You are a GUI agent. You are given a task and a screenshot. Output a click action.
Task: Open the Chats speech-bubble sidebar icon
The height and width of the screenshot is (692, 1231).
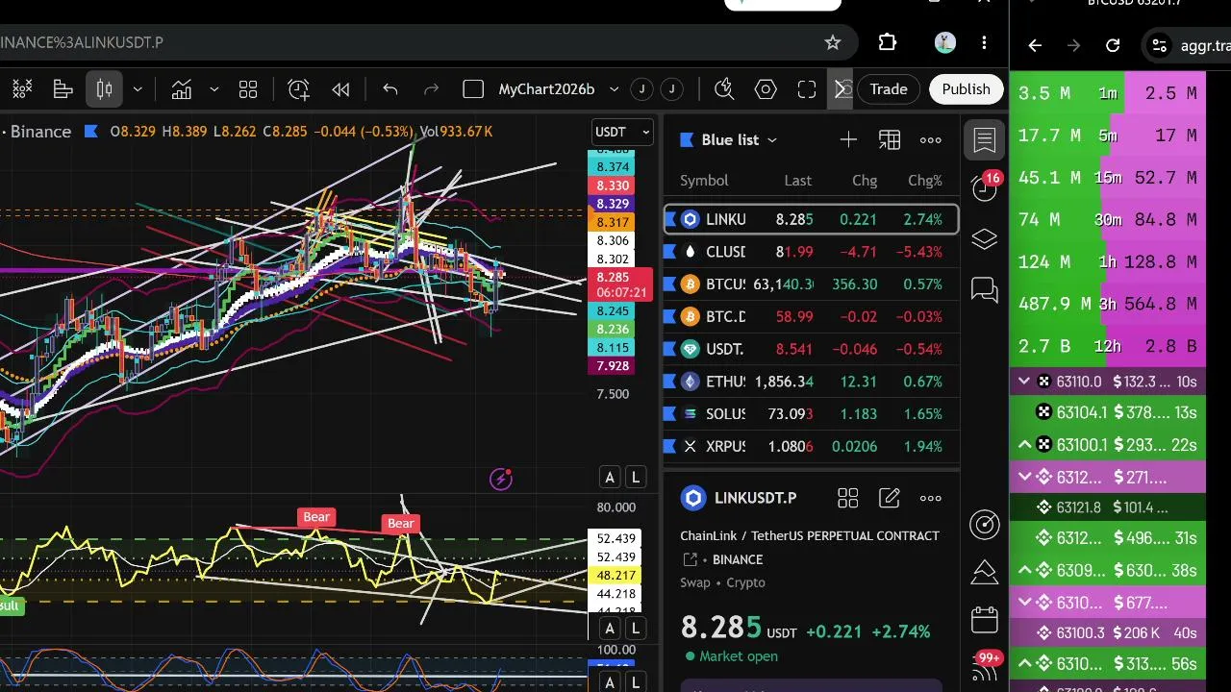point(984,289)
